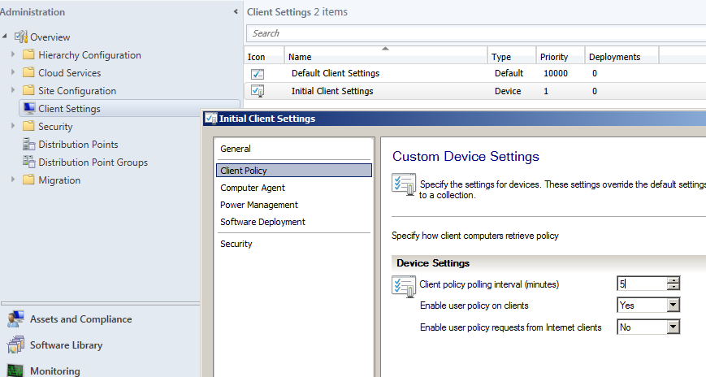This screenshot has height=377, width=706.
Task: Open Assets and Compliance workspace icon
Action: (x=15, y=318)
